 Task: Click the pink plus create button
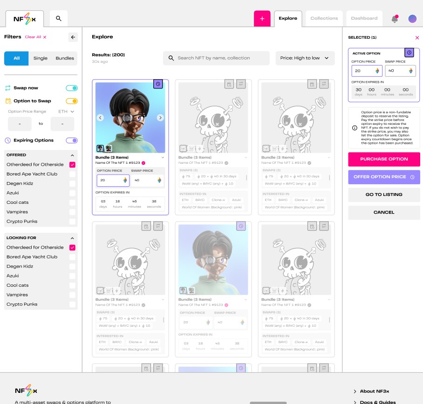tap(262, 19)
